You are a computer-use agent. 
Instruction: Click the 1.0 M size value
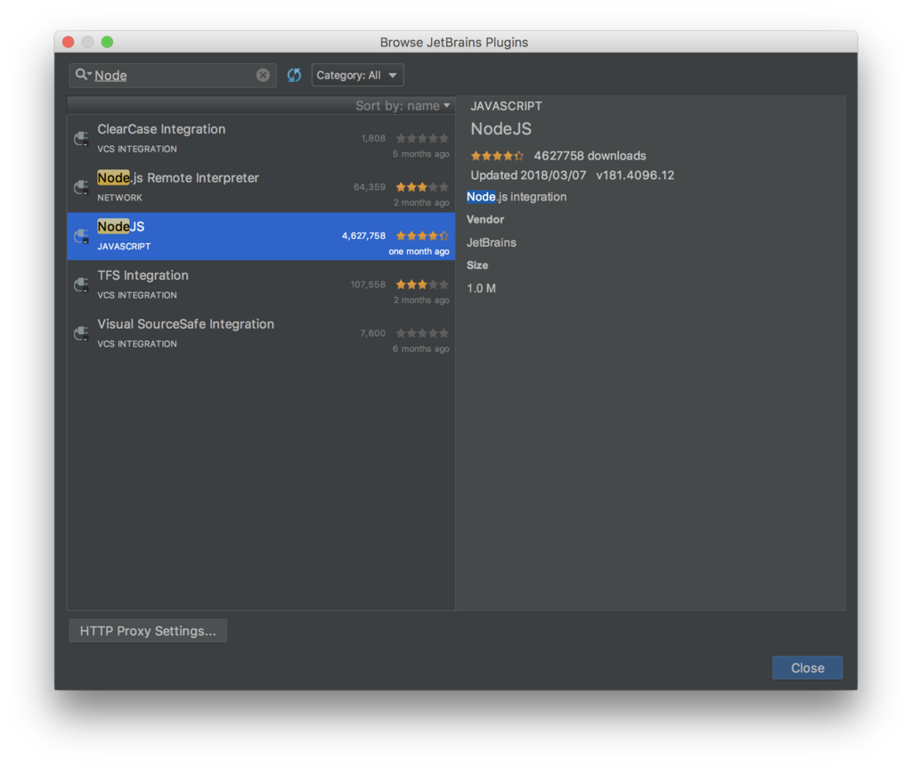[x=481, y=288]
